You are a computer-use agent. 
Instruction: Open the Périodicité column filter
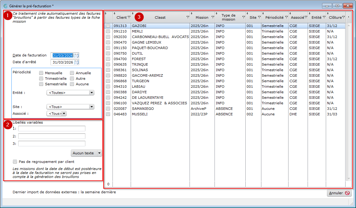click(287, 17)
